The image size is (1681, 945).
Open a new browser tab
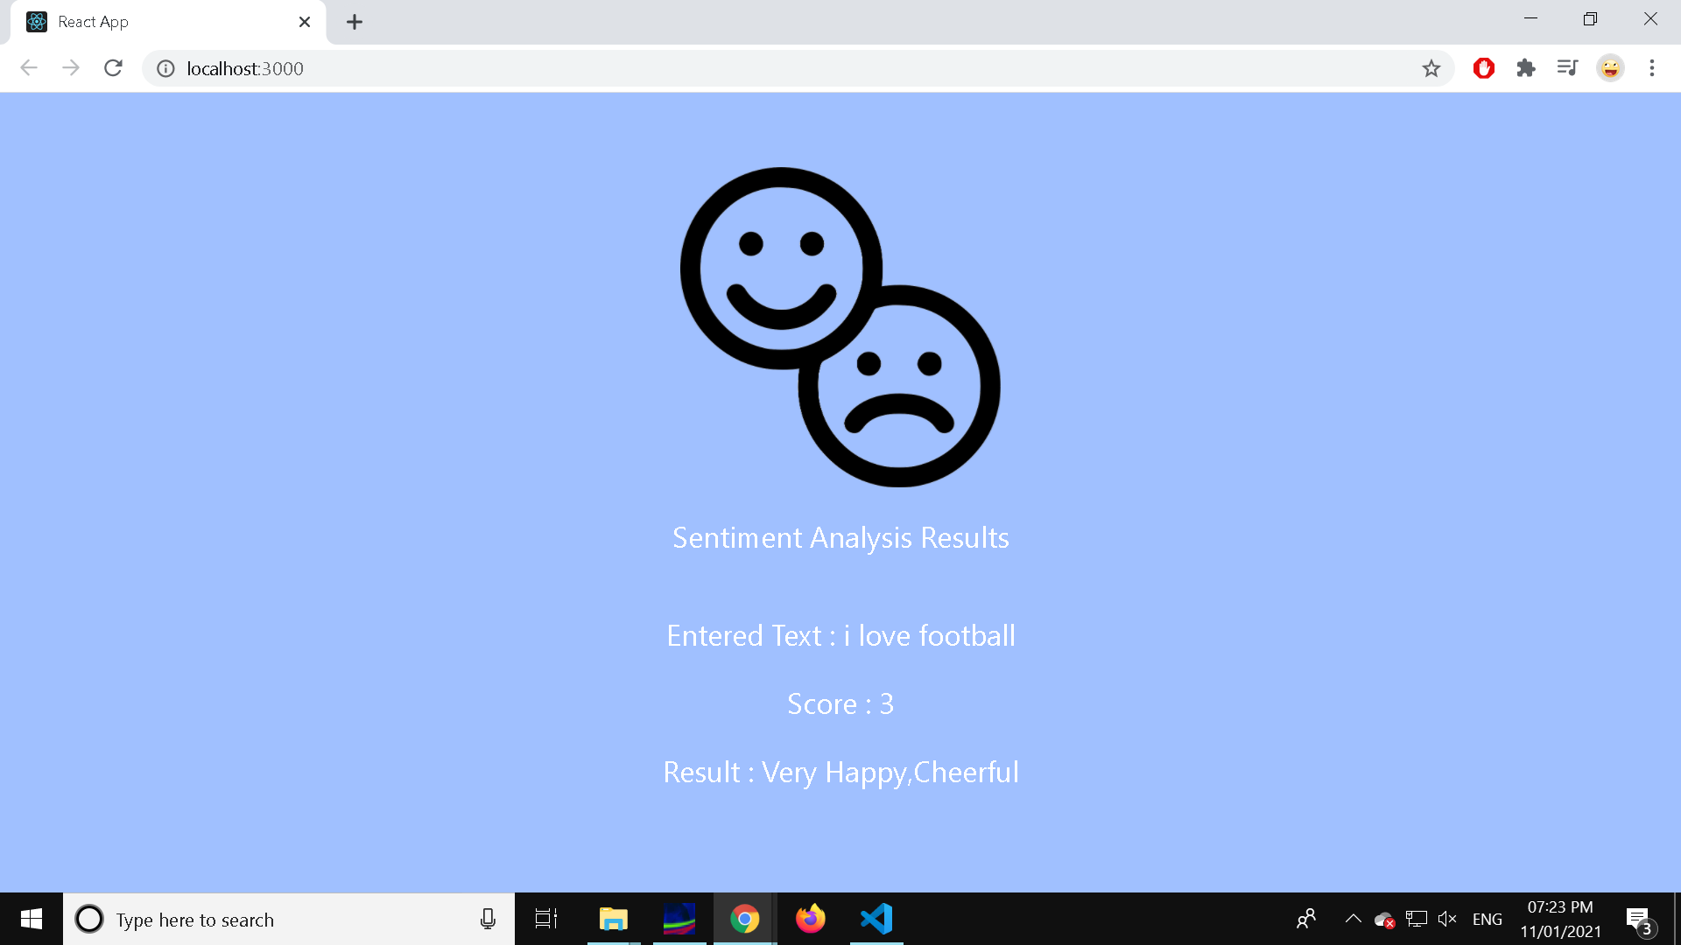tap(355, 22)
